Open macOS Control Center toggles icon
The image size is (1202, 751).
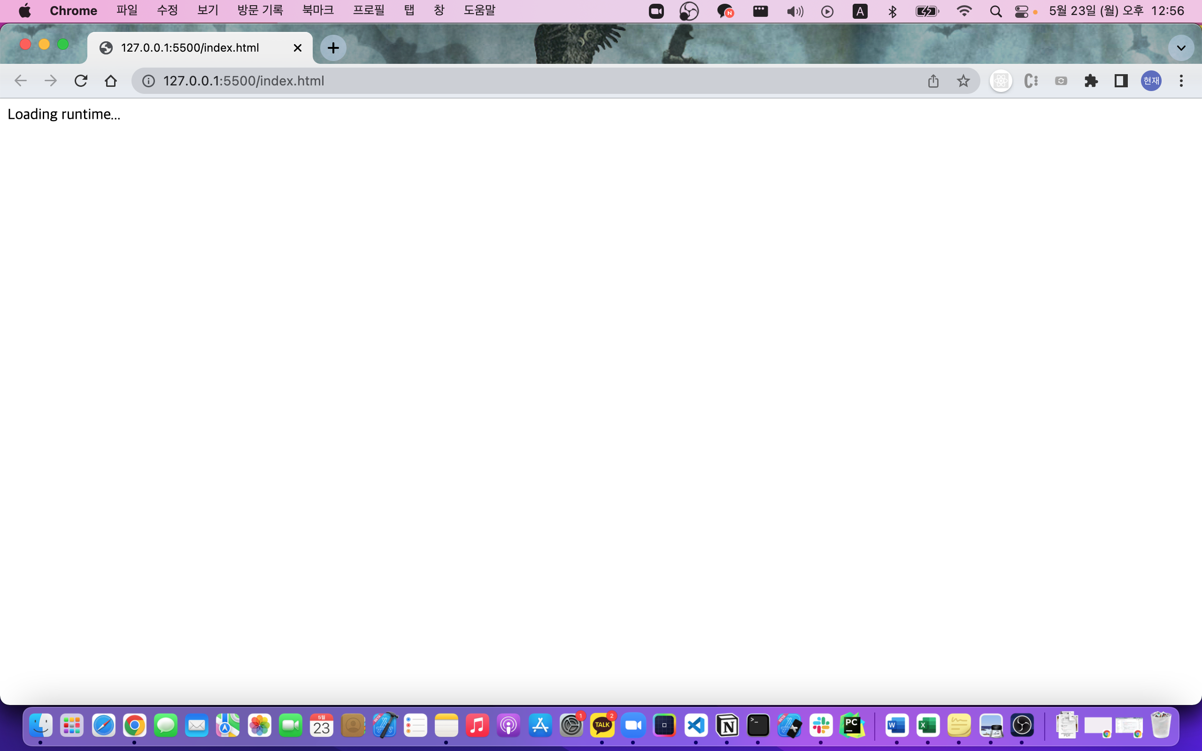click(x=1021, y=11)
